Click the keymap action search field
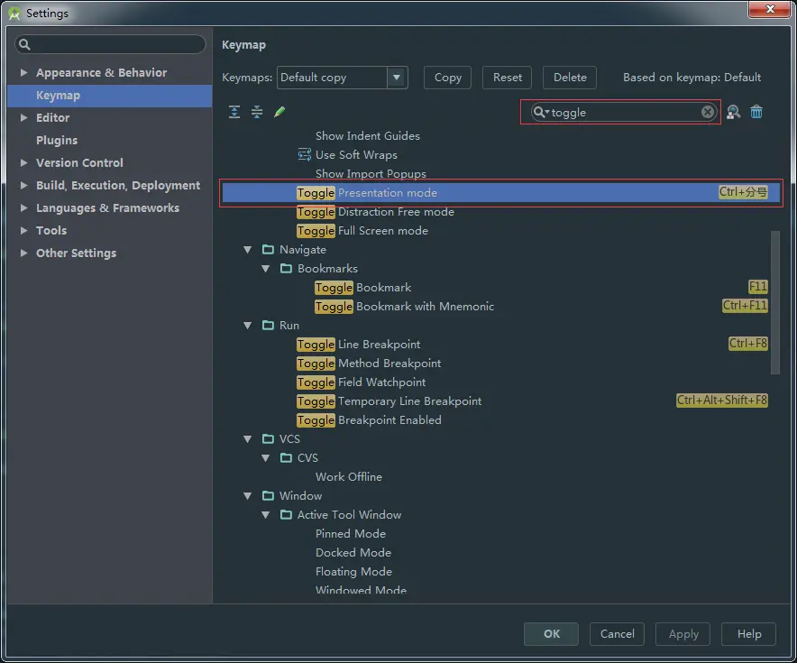The height and width of the screenshot is (663, 797). (x=623, y=112)
